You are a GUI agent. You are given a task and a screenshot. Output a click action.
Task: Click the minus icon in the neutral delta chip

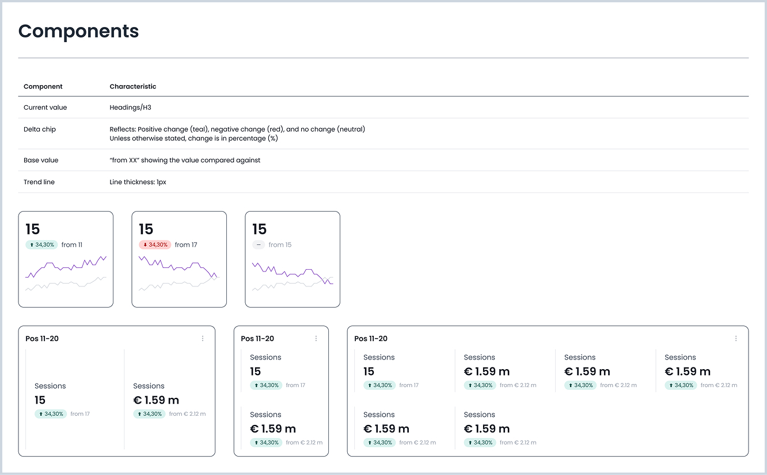(258, 244)
